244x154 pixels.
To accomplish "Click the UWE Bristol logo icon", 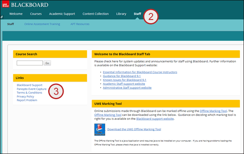I will (x=6, y=4).
